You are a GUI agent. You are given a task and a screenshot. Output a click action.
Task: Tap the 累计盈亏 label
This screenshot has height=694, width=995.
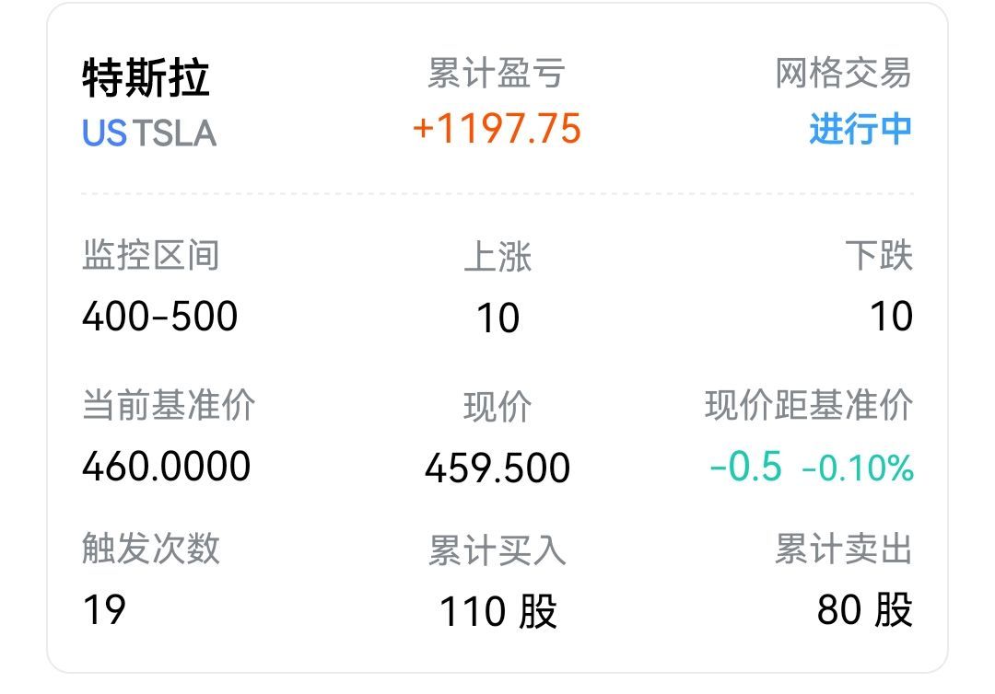pos(497,74)
